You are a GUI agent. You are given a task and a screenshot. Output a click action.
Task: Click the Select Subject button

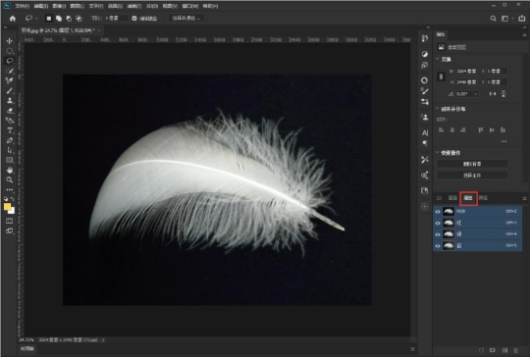point(472,176)
